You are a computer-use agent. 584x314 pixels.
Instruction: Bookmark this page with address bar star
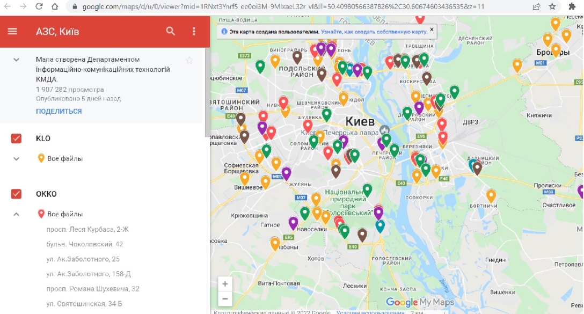coord(552,6)
